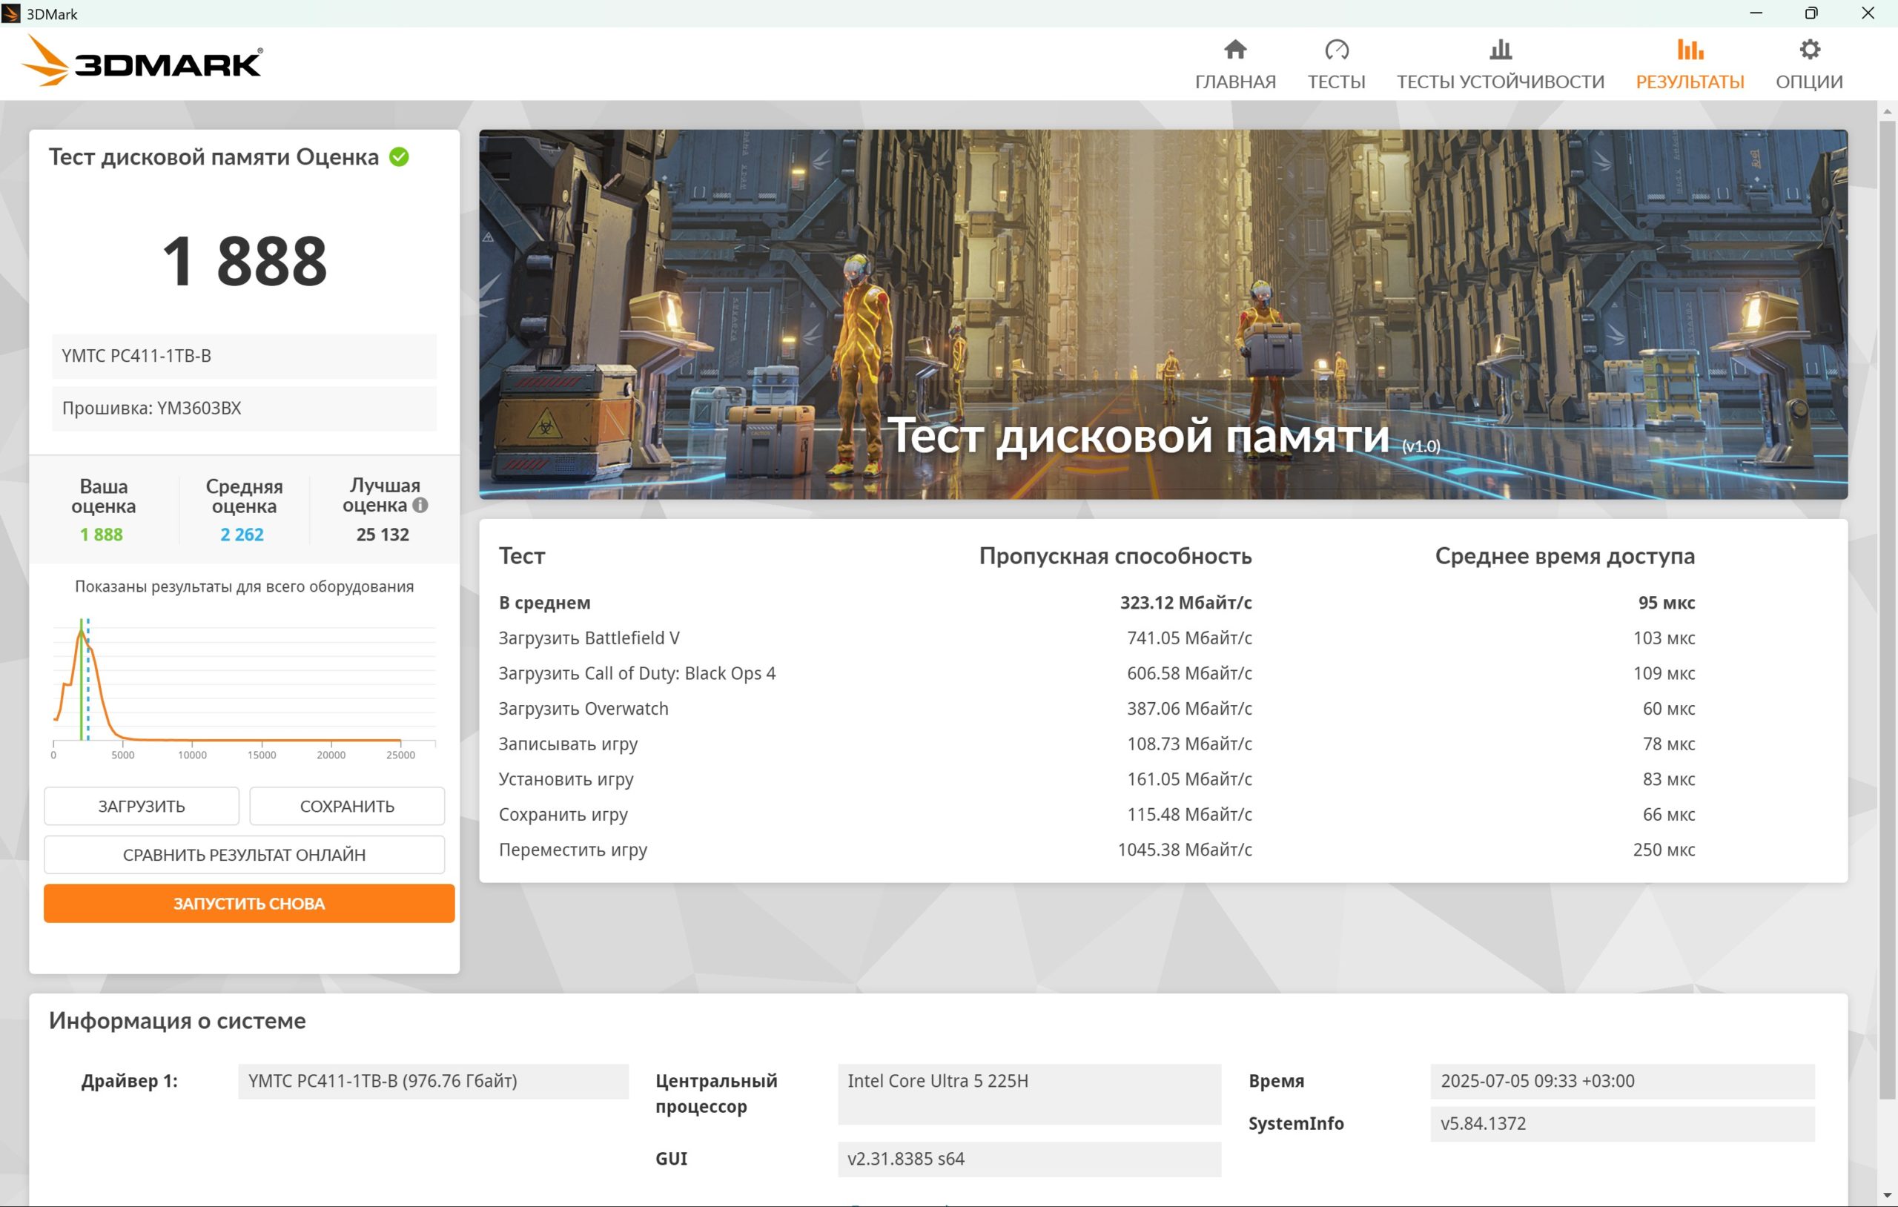Click the 250 мкс access time

click(1664, 850)
